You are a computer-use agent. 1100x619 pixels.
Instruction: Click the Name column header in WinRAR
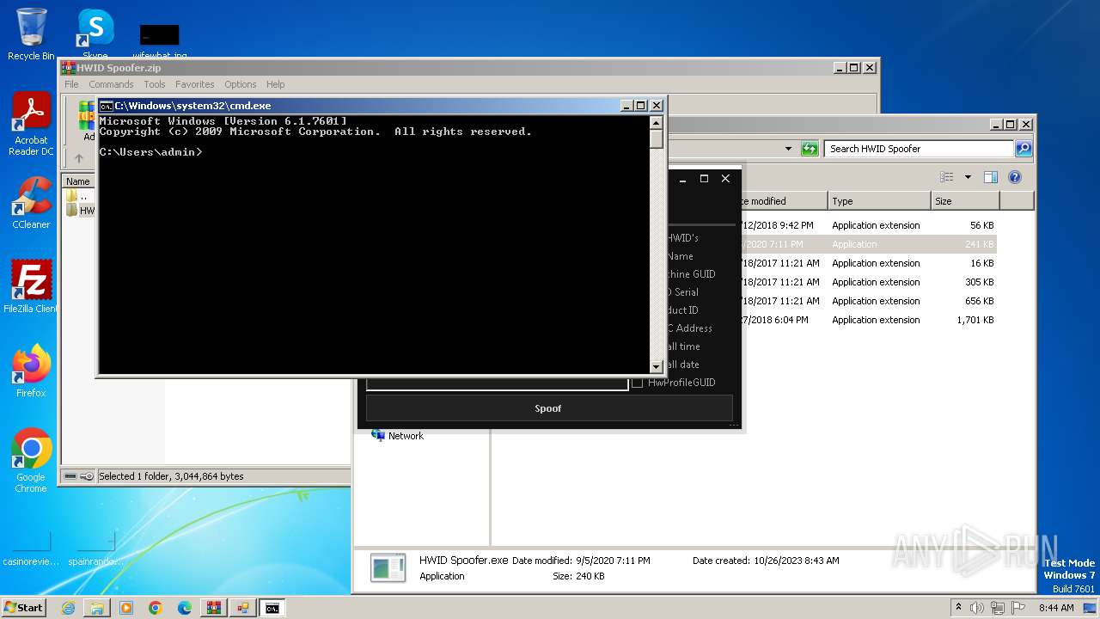[78, 181]
